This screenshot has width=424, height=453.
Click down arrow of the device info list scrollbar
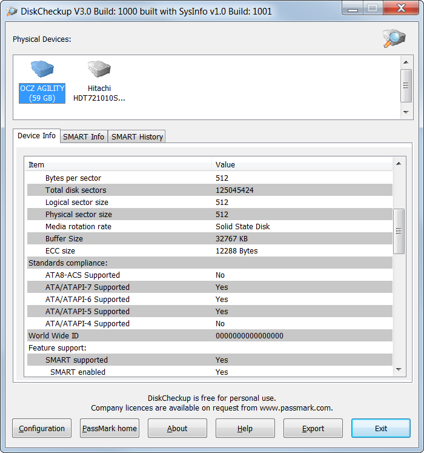(x=399, y=369)
